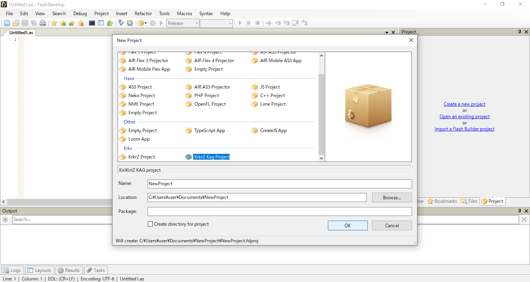Viewport: 530px width, 282px height.
Task: Click the Browse... button
Action: 392,197
